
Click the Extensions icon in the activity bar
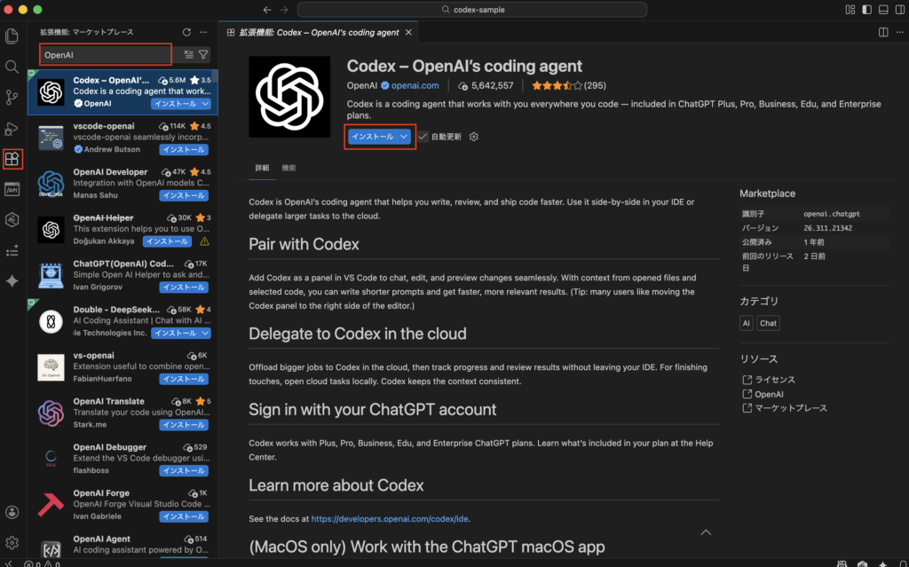click(x=12, y=160)
